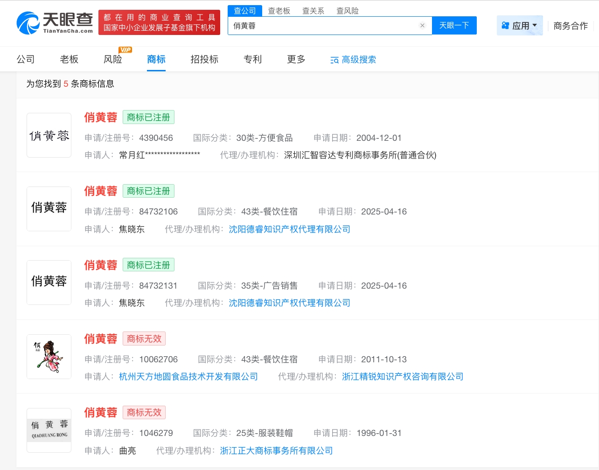599x470 pixels.
Task: Open 俏黄蓉 title for registration 84732106
Action: [101, 191]
